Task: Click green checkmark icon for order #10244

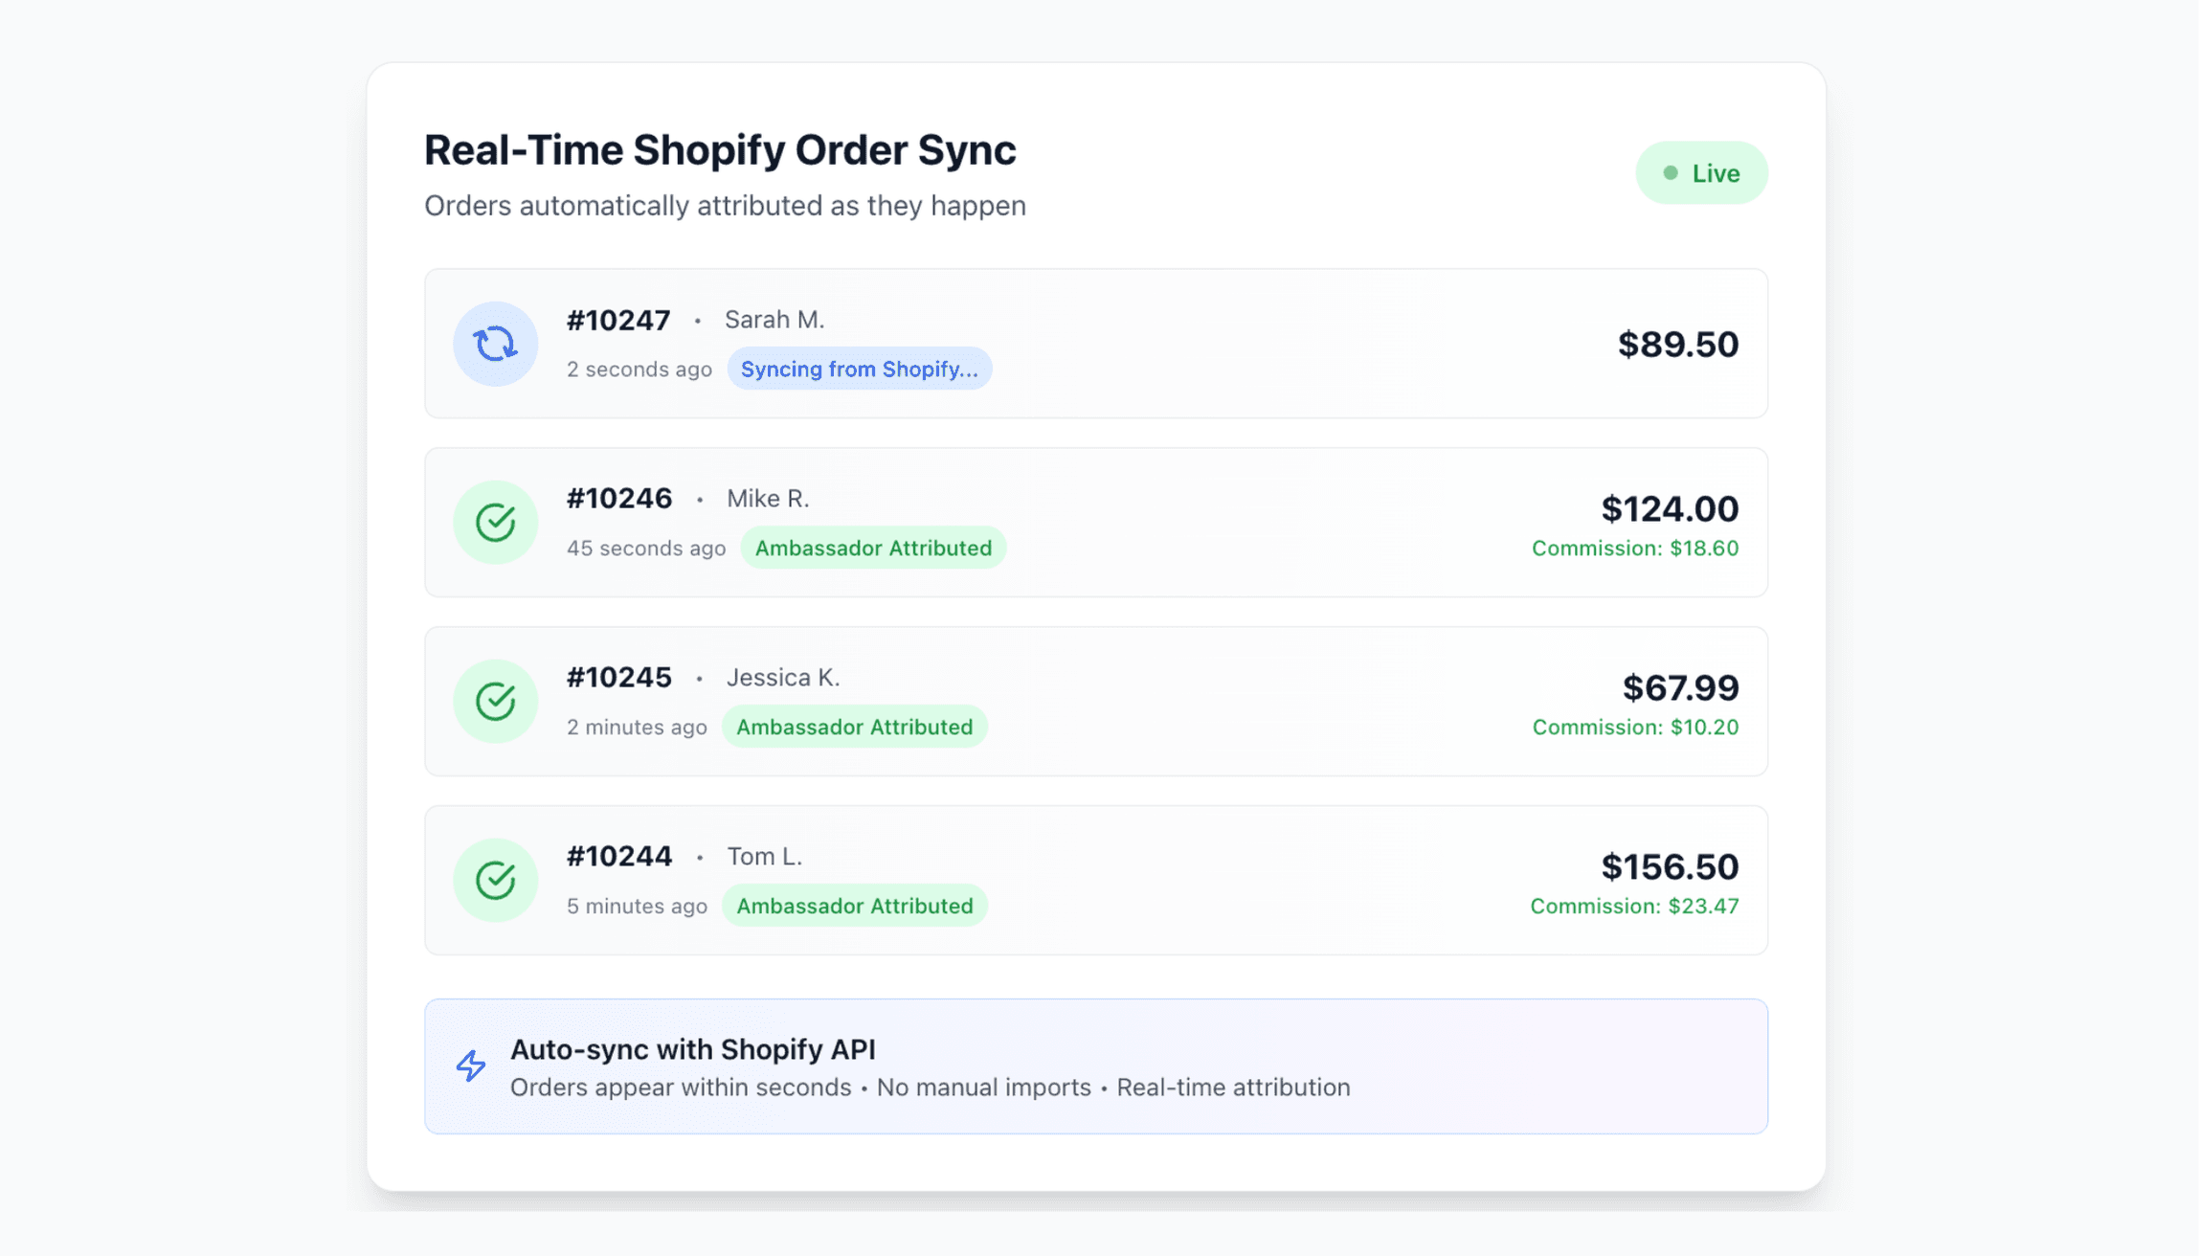Action: (495, 881)
